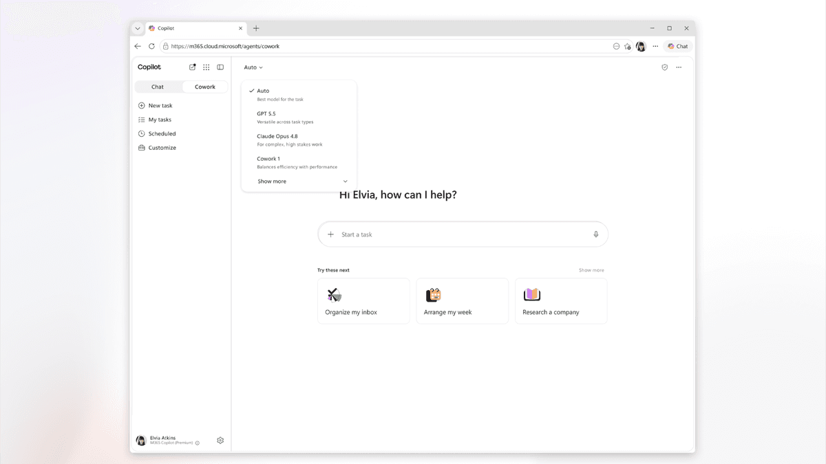
Task: Open the browser profile avatar
Action: click(x=641, y=46)
